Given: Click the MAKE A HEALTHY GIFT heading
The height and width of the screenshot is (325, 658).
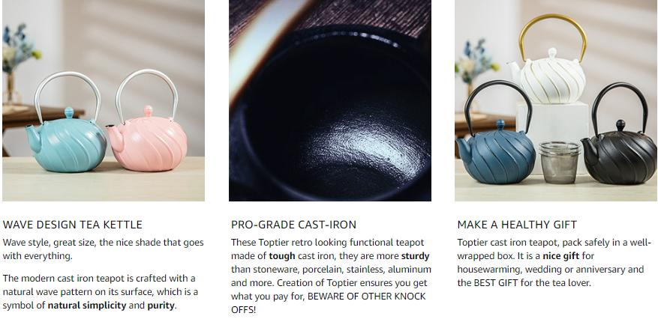Looking at the screenshot, I should (517, 225).
